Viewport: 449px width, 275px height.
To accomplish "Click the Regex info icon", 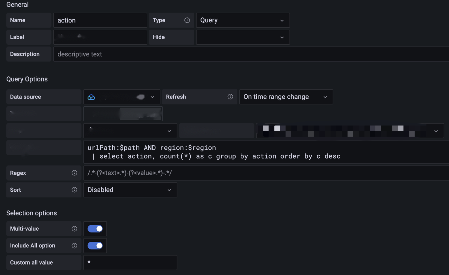I will (75, 173).
